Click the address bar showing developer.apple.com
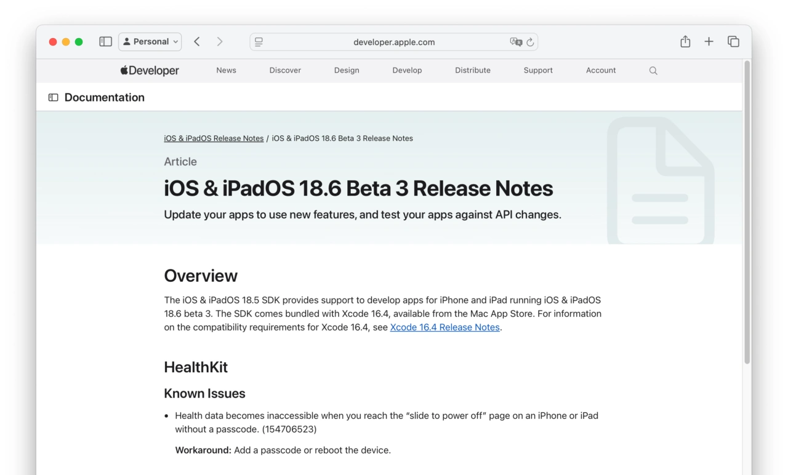Viewport: 788px width, 475px height. [x=393, y=42]
